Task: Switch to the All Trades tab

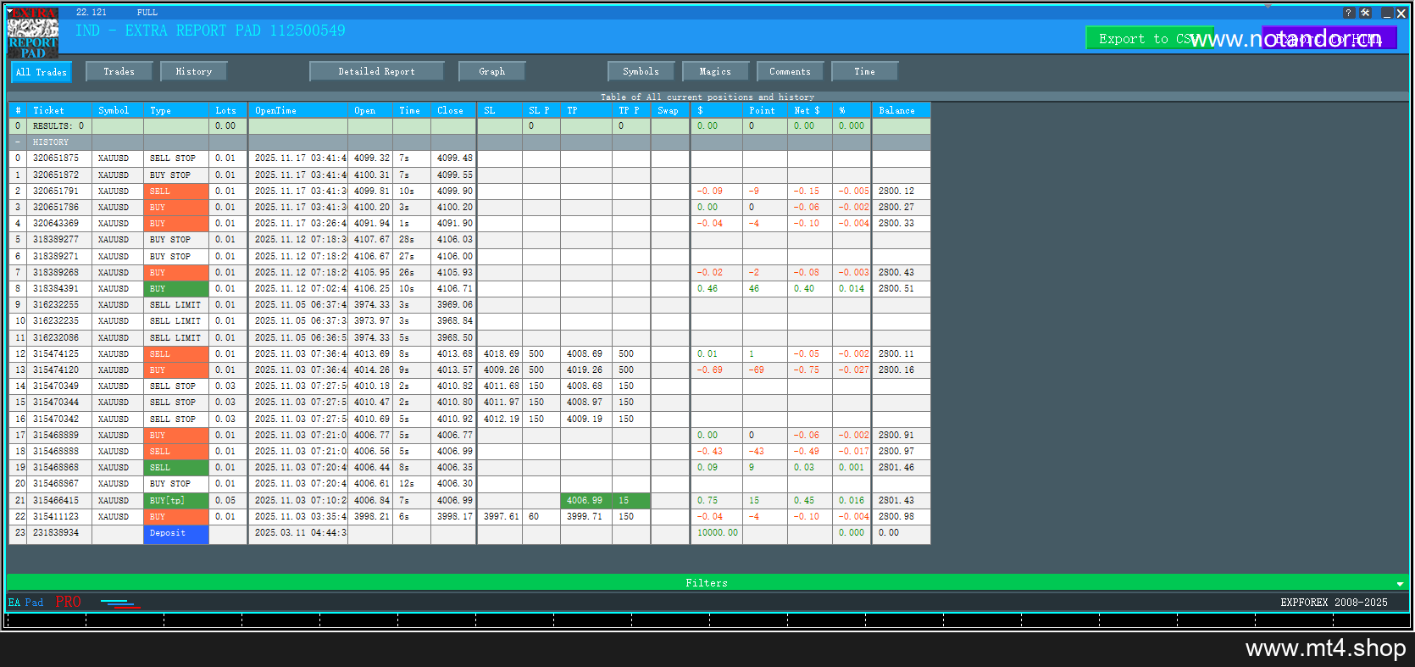Action: [41, 72]
